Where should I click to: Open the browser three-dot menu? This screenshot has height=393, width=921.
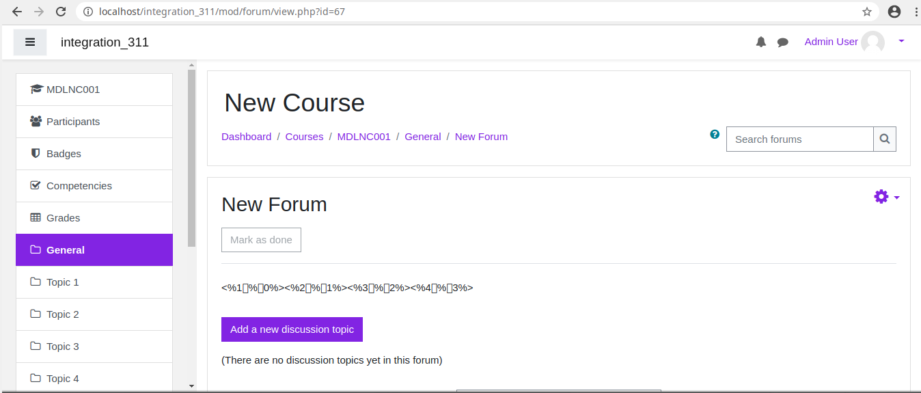pos(915,12)
